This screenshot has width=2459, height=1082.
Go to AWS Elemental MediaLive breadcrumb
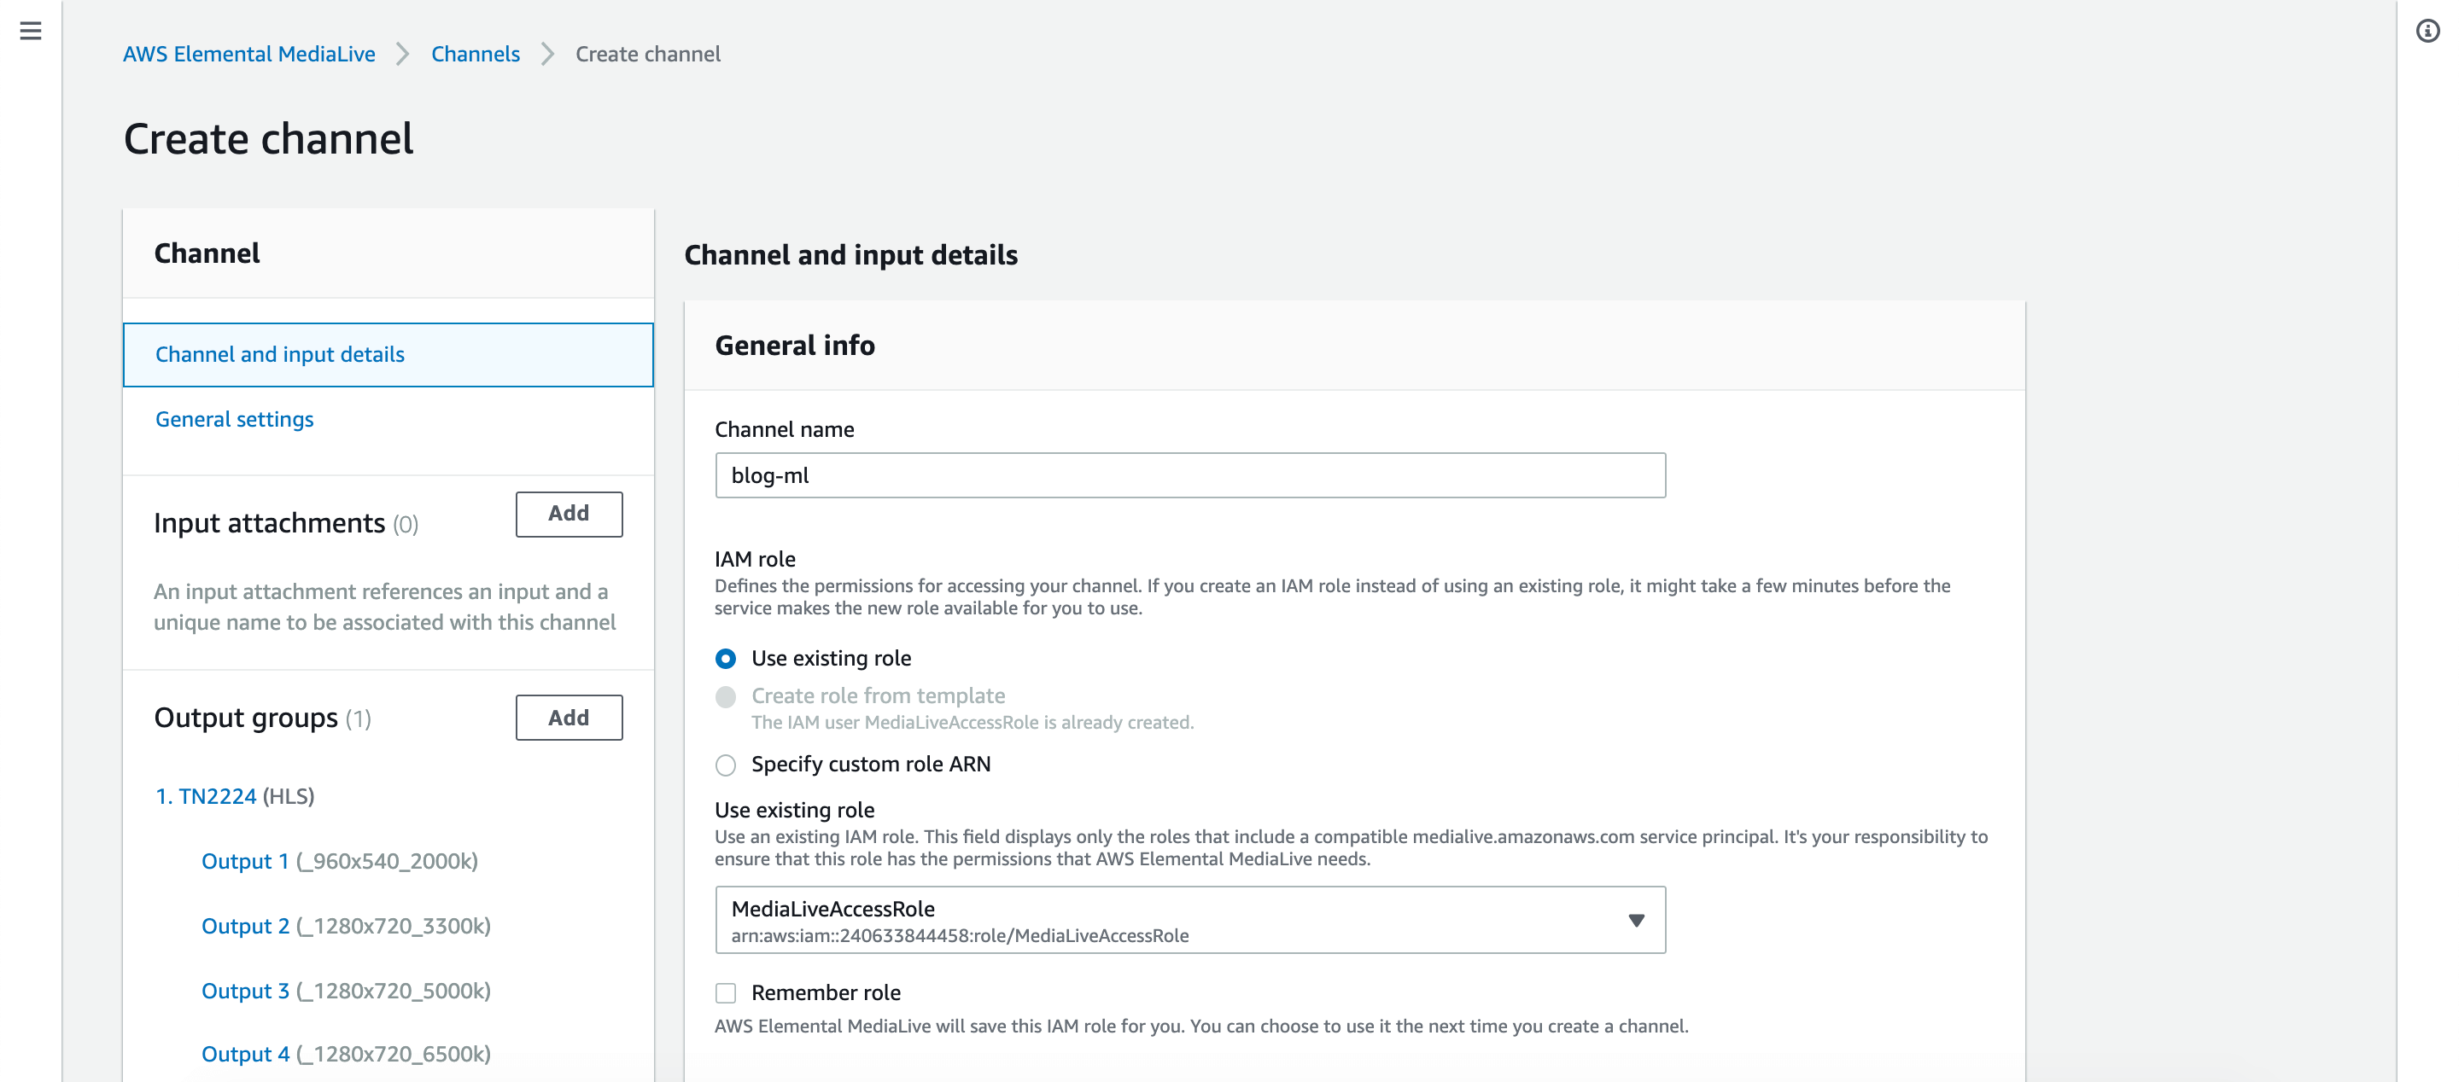249,54
